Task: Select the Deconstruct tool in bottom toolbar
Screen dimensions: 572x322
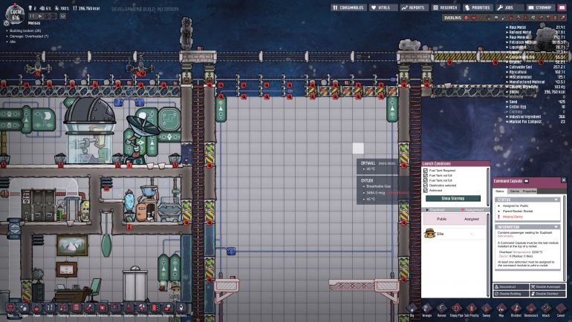Action: coord(531,309)
